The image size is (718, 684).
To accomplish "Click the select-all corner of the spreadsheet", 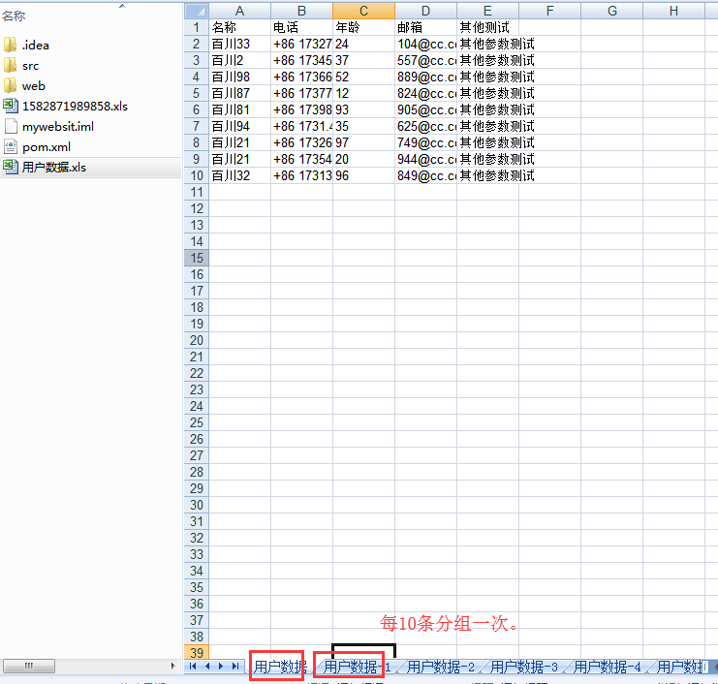I will [x=197, y=11].
